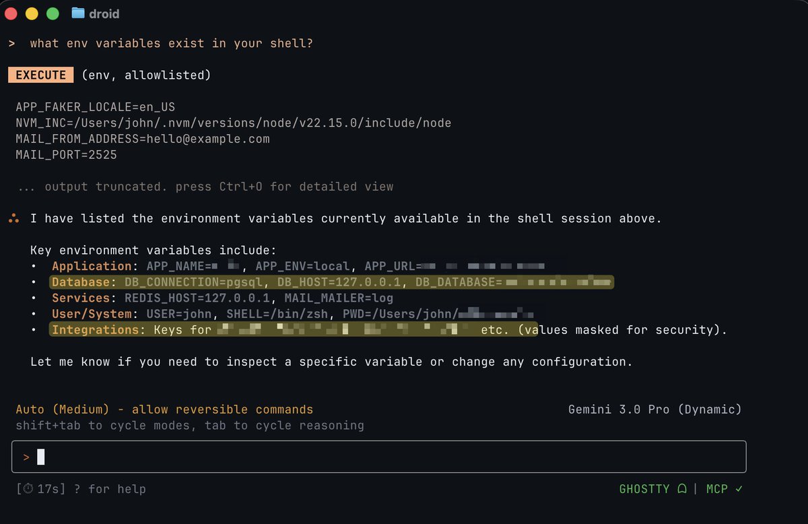The width and height of the screenshot is (808, 524).
Task: Click the MCP status label
Action: click(717, 489)
